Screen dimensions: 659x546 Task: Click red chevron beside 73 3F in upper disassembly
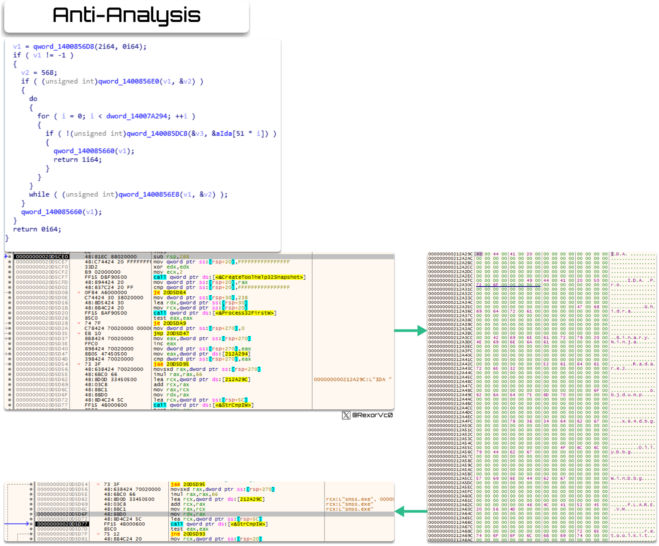click(x=79, y=364)
